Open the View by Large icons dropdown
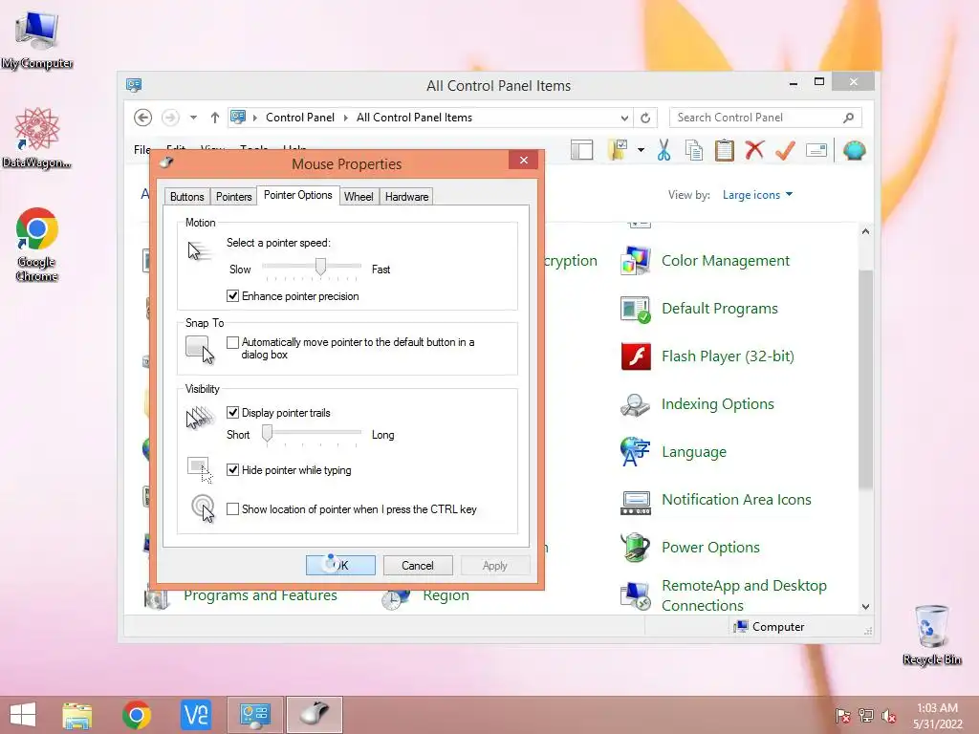 757,195
